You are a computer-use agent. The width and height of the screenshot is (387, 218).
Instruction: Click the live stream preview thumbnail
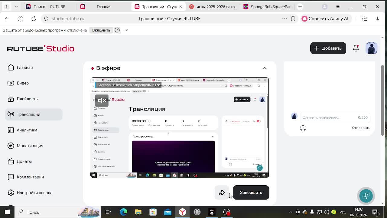tap(180, 128)
